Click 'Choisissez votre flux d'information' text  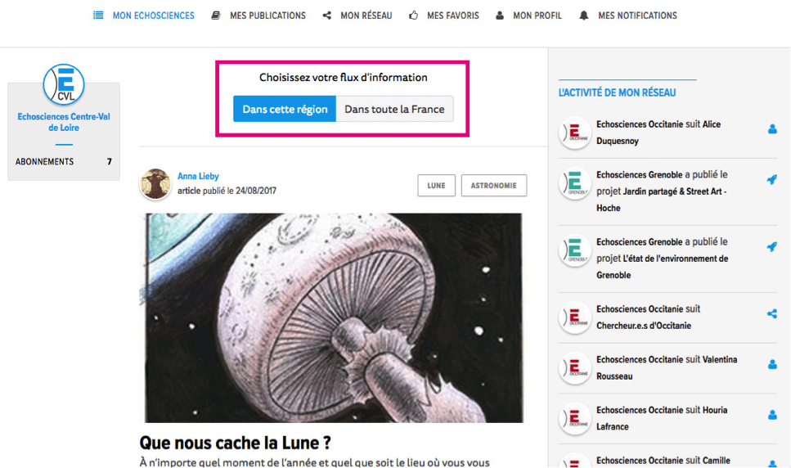click(343, 77)
